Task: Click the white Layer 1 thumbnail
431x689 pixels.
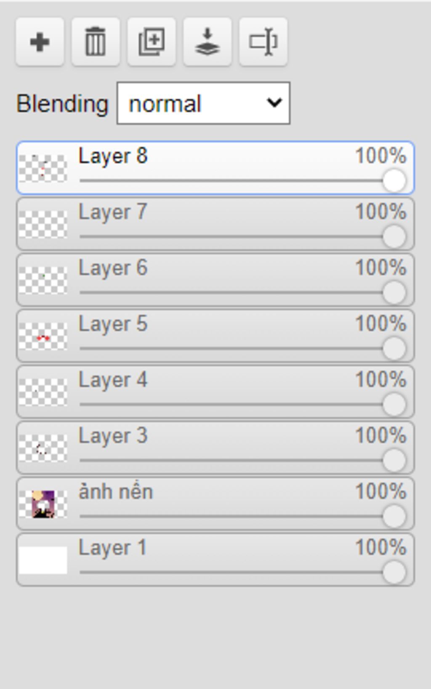Action: pos(43,560)
